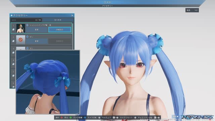The height and width of the screenshot is (121, 215).
Task: Click the アクセサリー panel scrollbar
Action: [73, 36]
